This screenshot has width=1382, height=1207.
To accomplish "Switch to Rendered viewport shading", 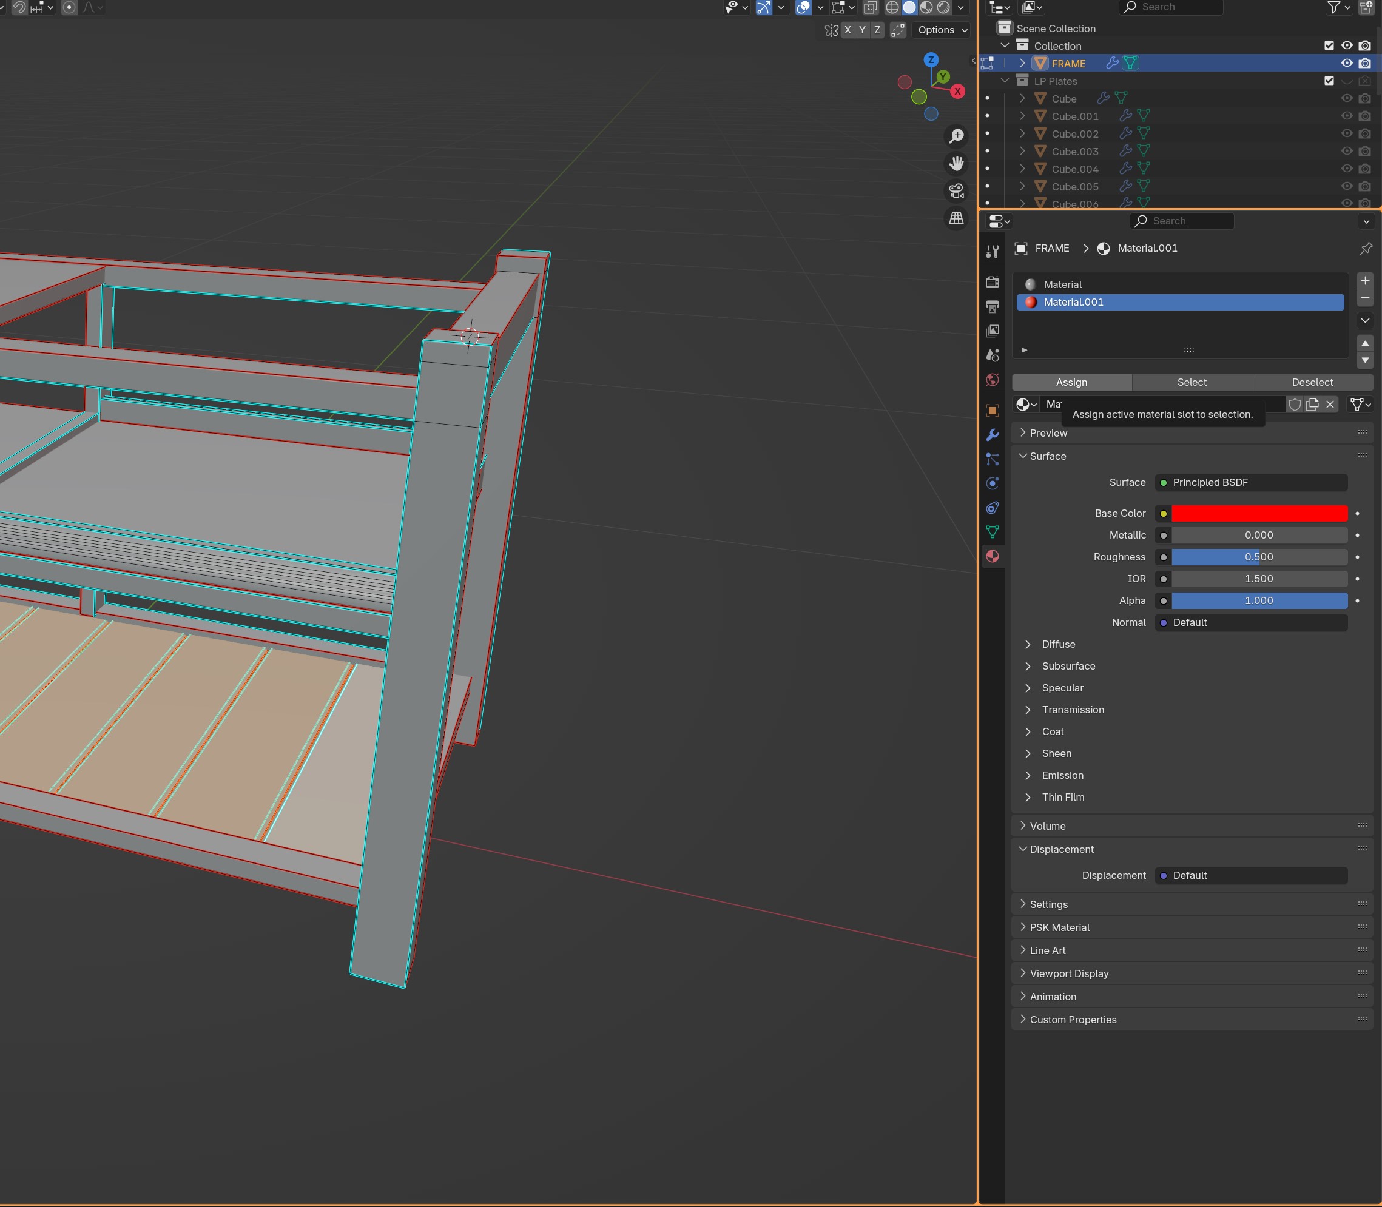I will tap(944, 7).
